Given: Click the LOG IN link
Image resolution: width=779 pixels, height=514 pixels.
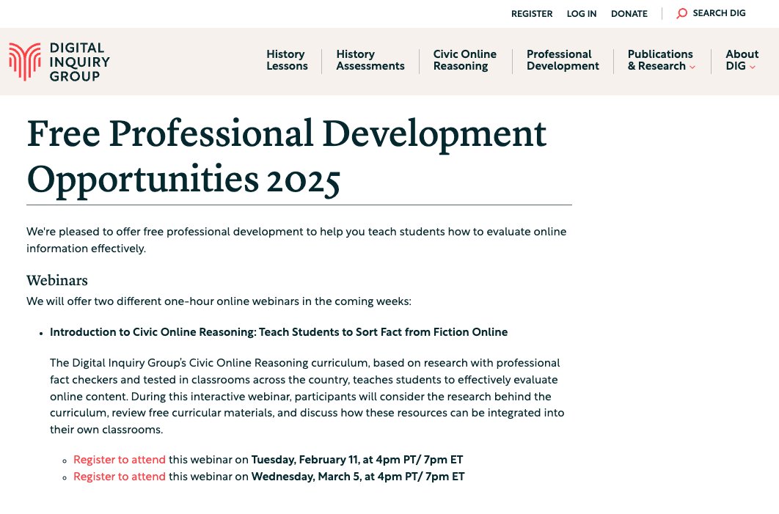Looking at the screenshot, I should 581,14.
